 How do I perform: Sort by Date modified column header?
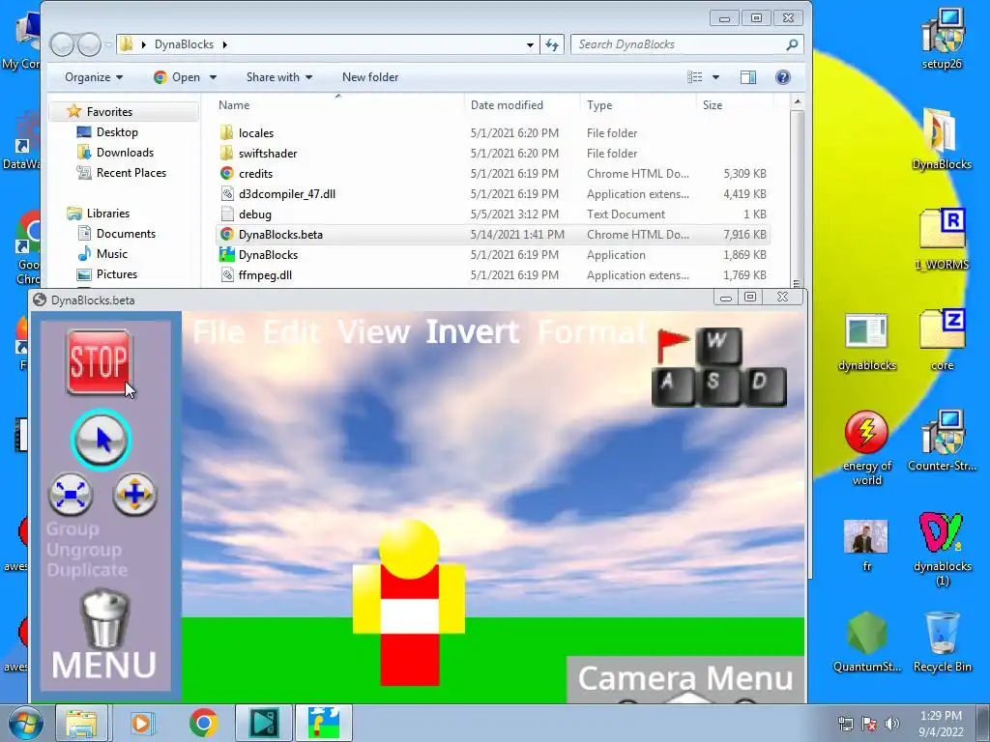(x=507, y=104)
